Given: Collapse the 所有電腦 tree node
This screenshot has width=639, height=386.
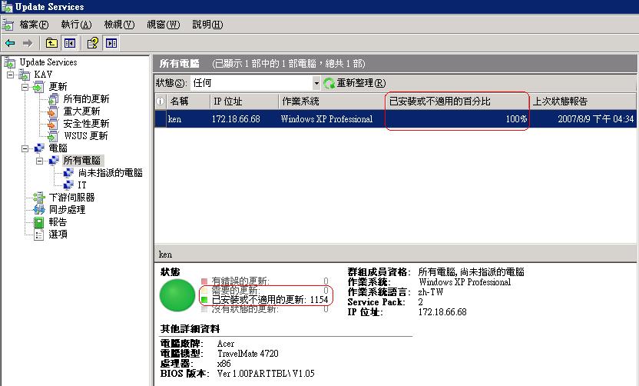Looking at the screenshot, I should pyautogui.click(x=39, y=161).
